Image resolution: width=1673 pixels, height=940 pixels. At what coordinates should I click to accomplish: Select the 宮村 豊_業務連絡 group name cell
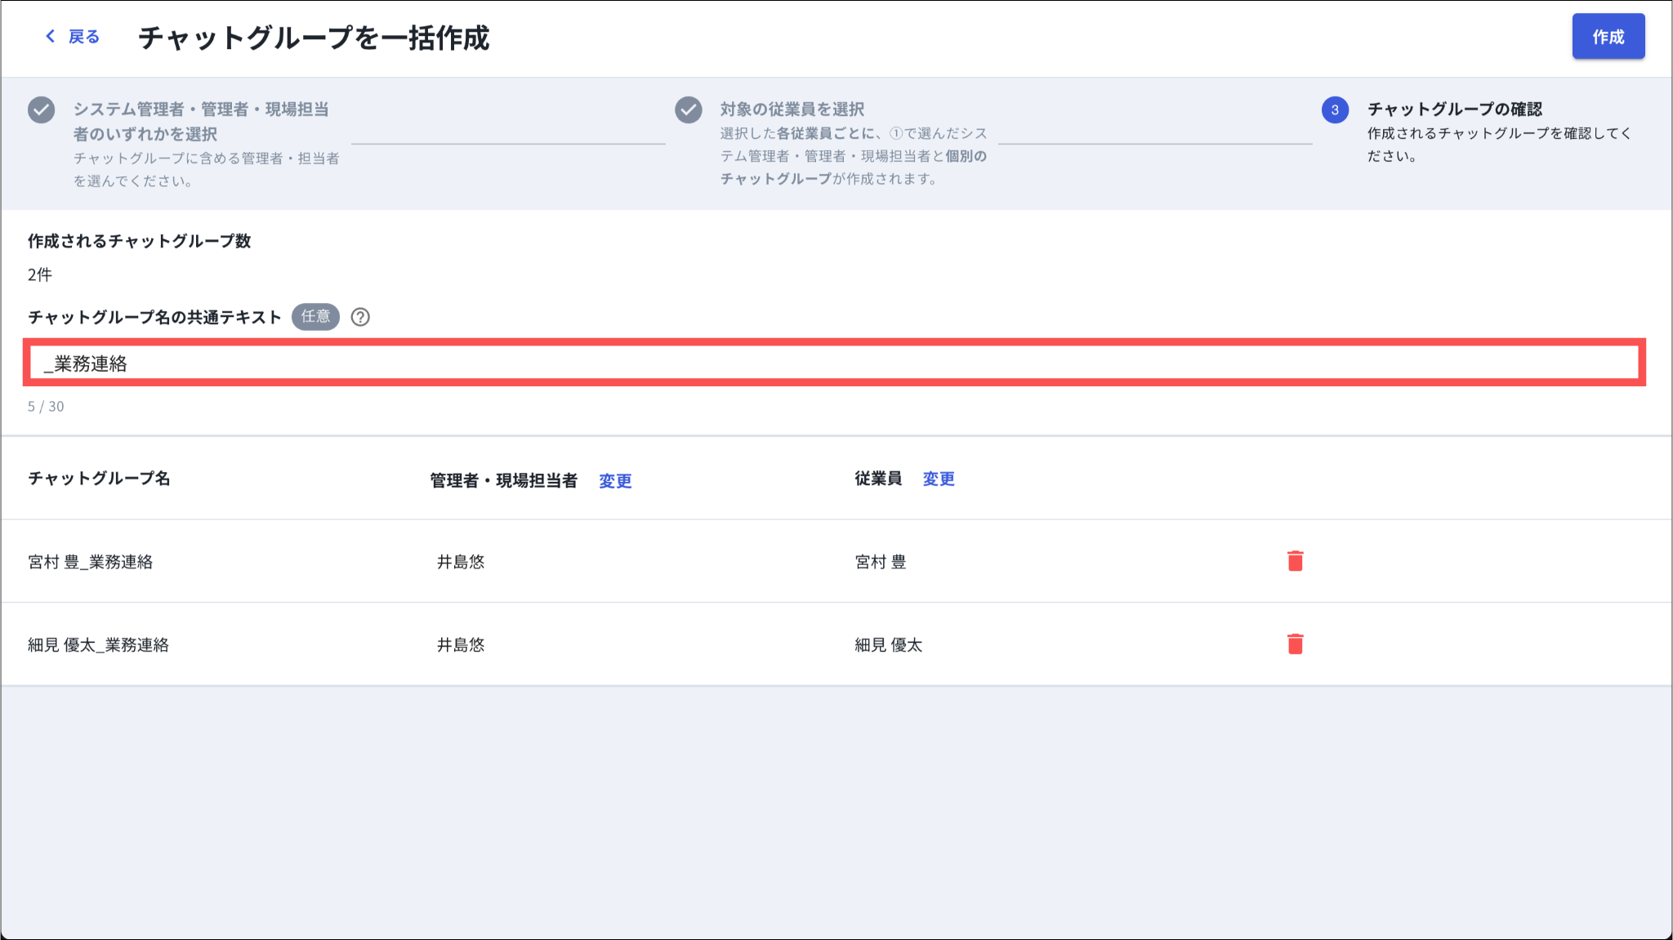[x=91, y=562]
